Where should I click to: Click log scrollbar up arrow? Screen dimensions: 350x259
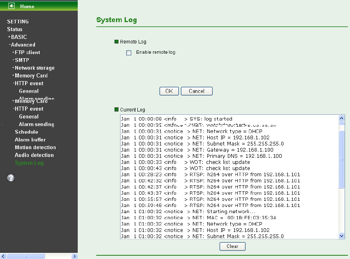[341, 118]
